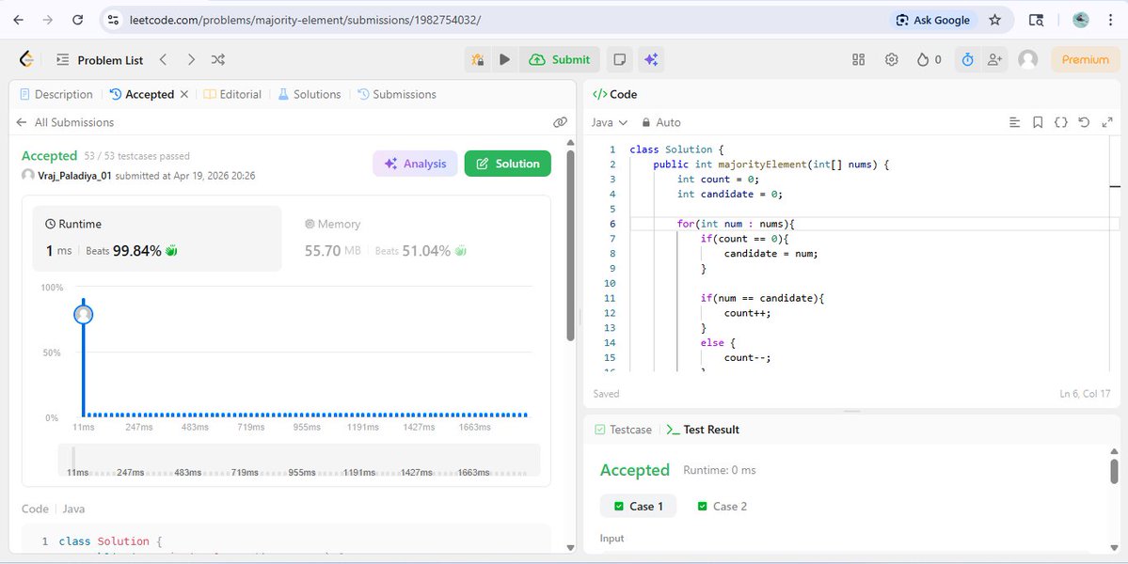Click the editor bookmark icon
The image size is (1128, 564).
[1038, 123]
